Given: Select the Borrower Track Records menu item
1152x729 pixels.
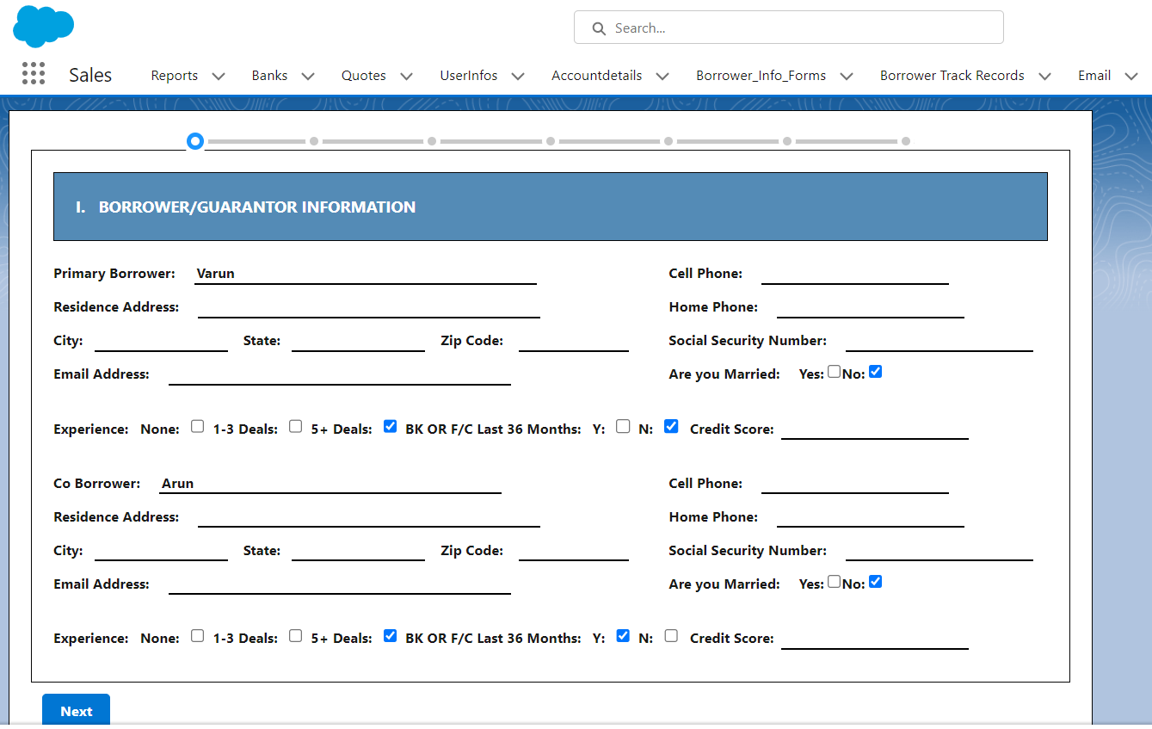Looking at the screenshot, I should [952, 75].
